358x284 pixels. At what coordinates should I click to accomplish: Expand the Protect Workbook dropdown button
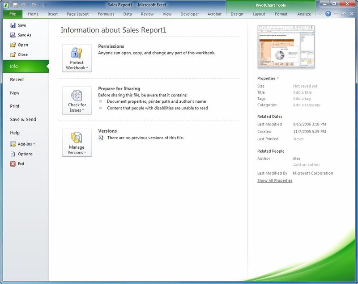77,58
